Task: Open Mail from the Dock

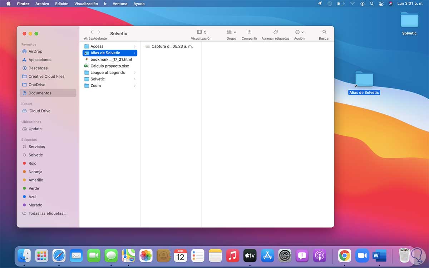Action: pos(77,255)
